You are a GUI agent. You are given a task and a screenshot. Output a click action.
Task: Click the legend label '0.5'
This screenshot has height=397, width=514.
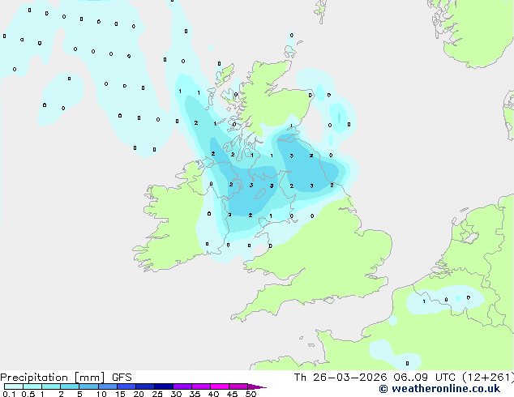click(28, 394)
